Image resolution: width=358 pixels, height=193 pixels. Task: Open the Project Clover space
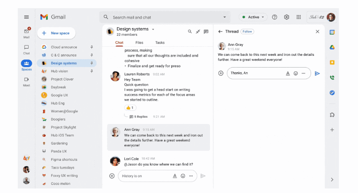[x=66, y=79]
